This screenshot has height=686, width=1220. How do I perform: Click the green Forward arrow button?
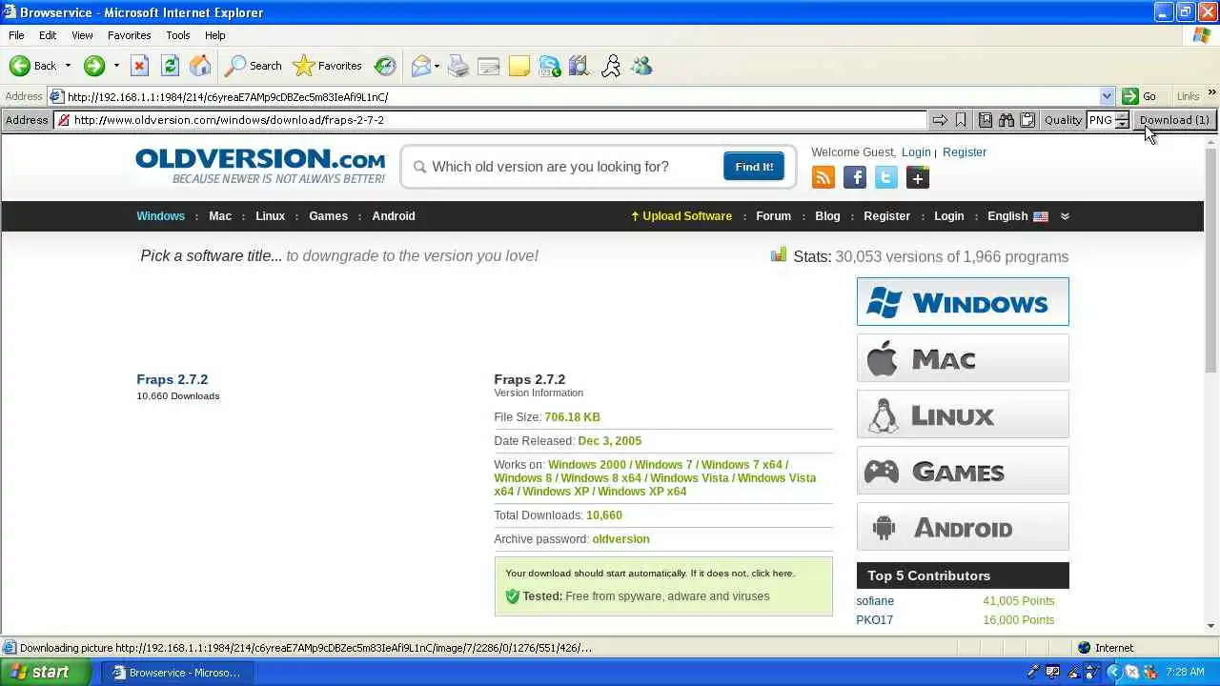pos(93,66)
